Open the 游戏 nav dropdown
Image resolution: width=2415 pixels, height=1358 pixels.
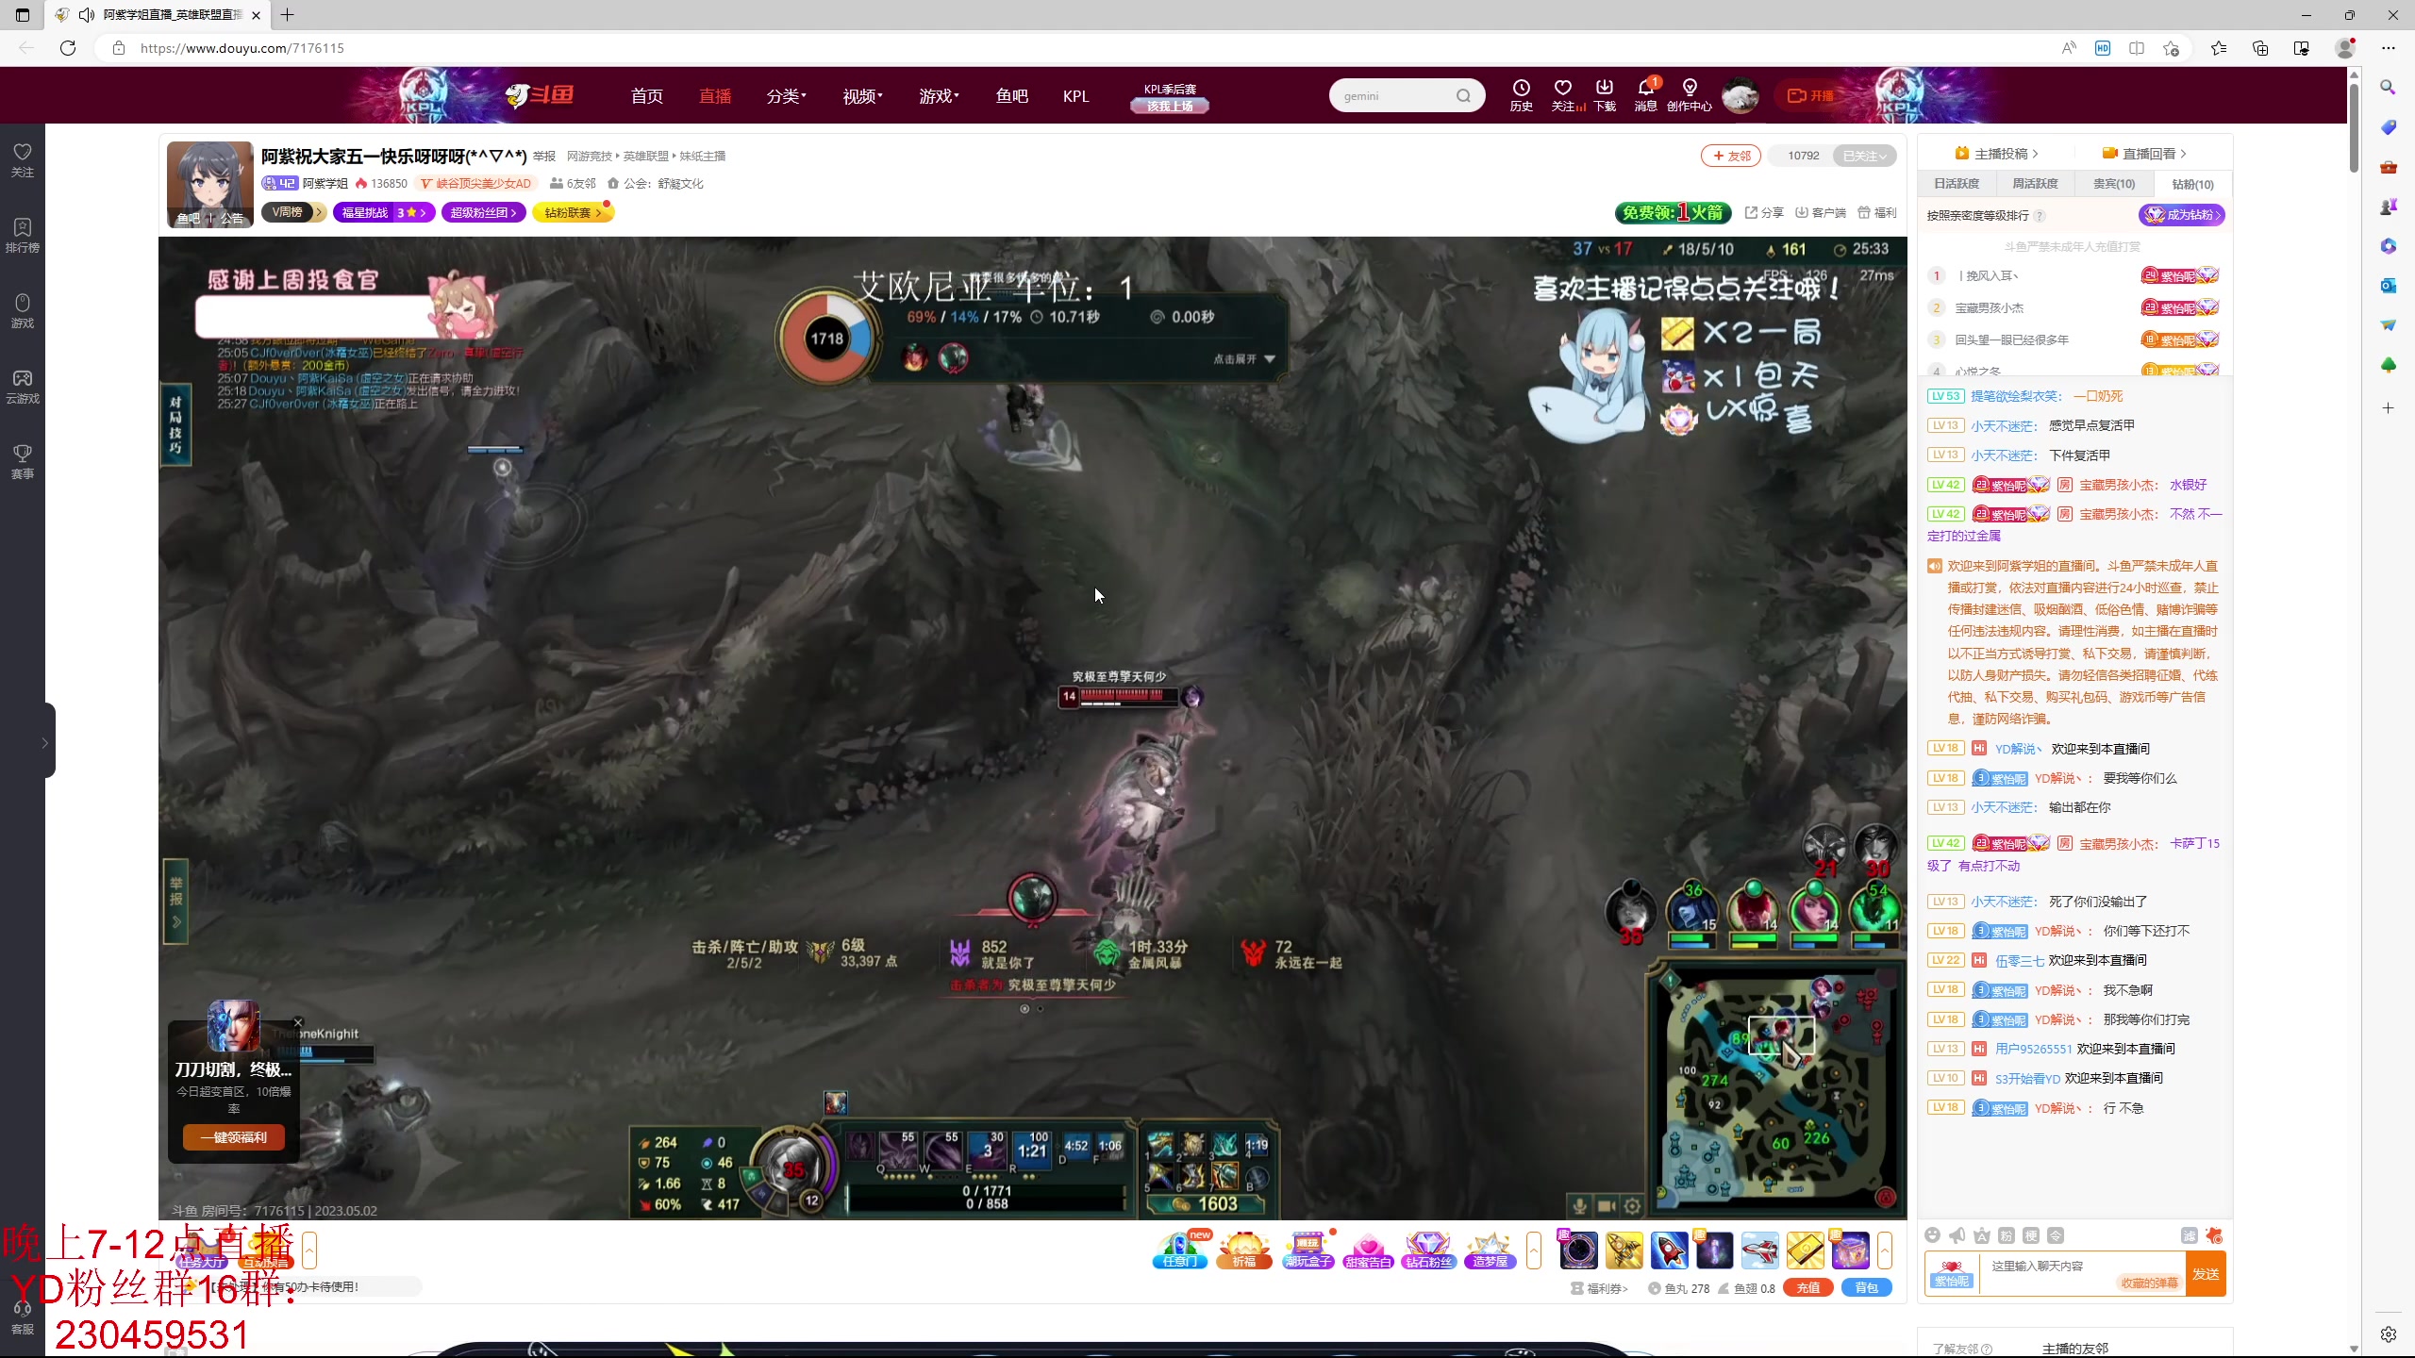click(x=939, y=96)
